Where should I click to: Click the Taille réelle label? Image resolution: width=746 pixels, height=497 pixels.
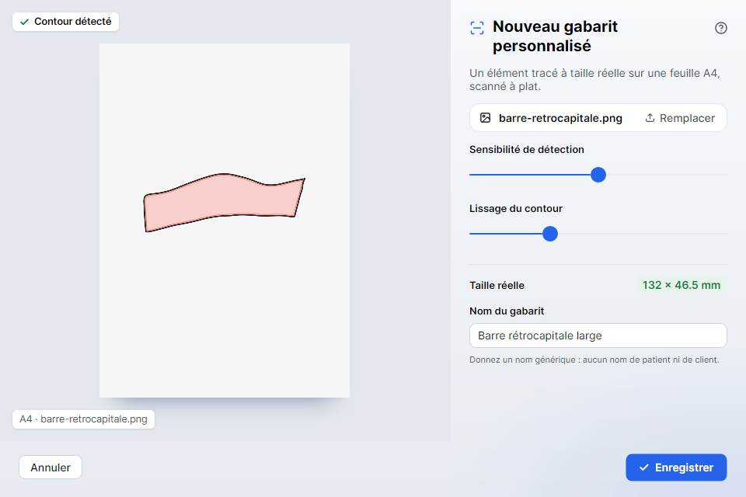pyautogui.click(x=497, y=285)
